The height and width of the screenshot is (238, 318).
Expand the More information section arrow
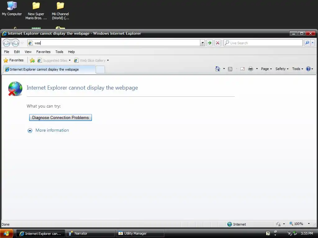[30, 130]
